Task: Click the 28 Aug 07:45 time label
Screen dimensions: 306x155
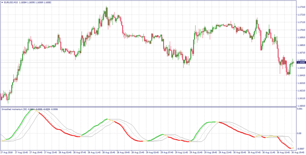Action: [80, 153]
